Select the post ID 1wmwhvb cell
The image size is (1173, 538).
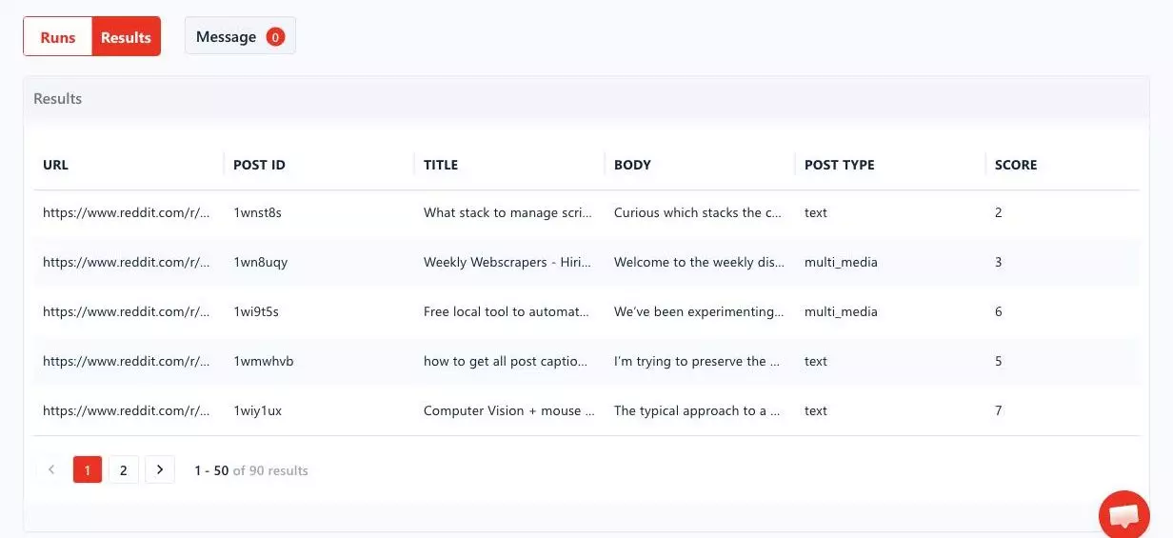point(264,362)
